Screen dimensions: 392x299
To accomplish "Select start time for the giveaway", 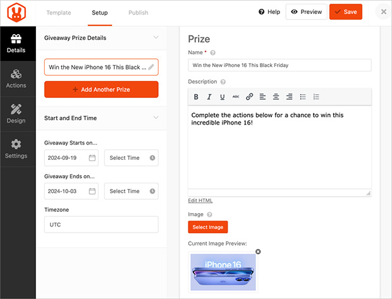I will (132, 158).
